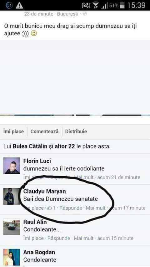Tap Îmi place under the post
This screenshot has width=150, height=267.
pyautogui.click(x=13, y=131)
